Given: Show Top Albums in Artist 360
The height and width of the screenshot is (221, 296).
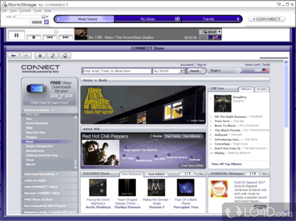Looking at the screenshot, I should point(191,136).
